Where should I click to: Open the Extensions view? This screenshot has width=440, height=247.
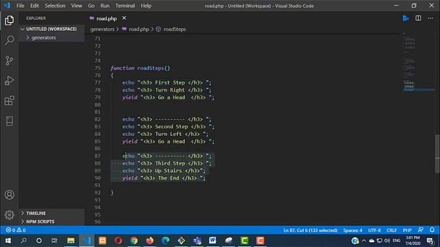pyautogui.click(x=9, y=101)
